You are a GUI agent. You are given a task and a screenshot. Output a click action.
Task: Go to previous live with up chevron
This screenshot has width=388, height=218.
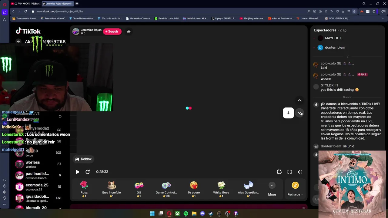tap(299, 101)
